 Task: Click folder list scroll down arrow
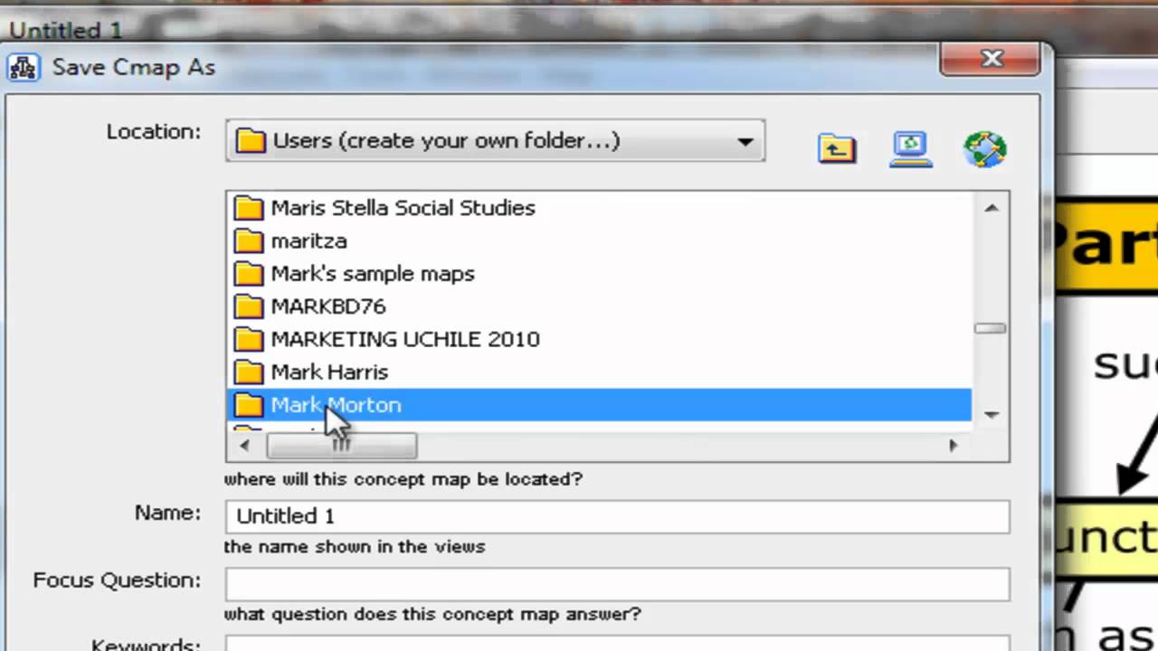pyautogui.click(x=991, y=415)
